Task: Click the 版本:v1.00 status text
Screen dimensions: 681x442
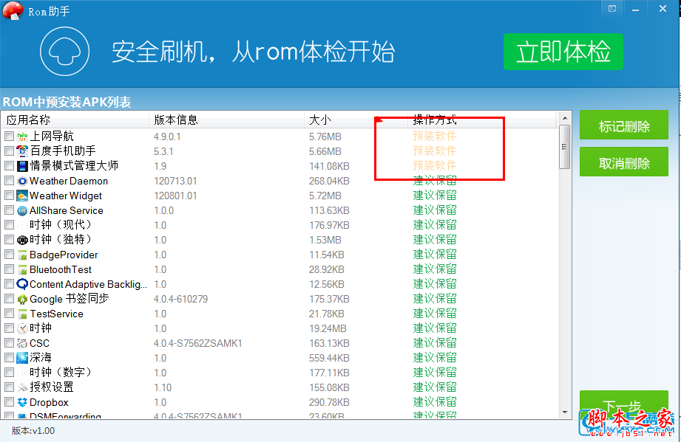Action: (33, 431)
